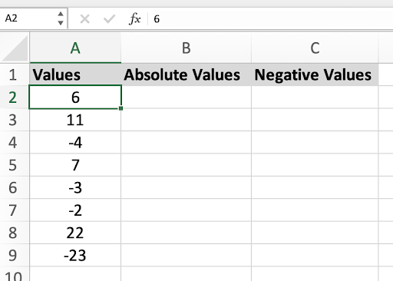Select empty cell B4 beside -4

(x=186, y=142)
